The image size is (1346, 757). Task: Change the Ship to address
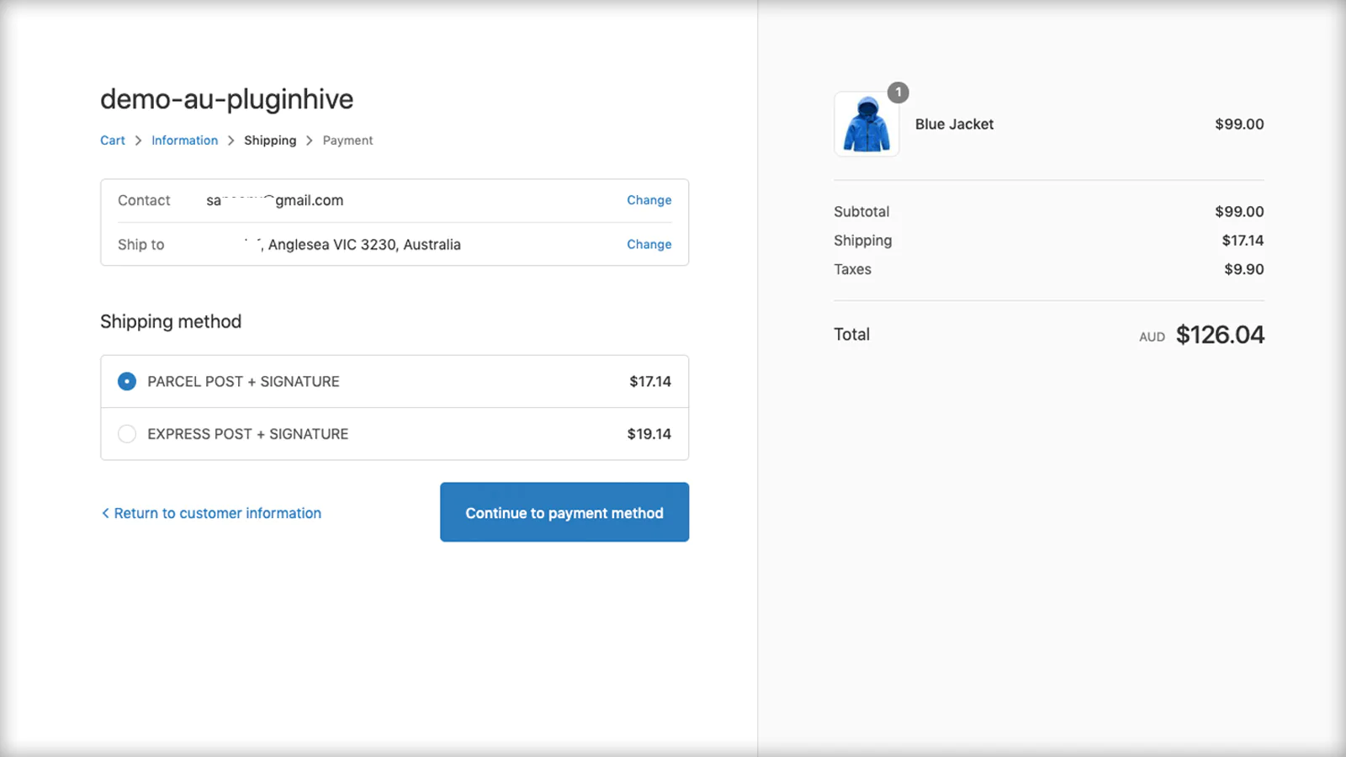point(649,245)
